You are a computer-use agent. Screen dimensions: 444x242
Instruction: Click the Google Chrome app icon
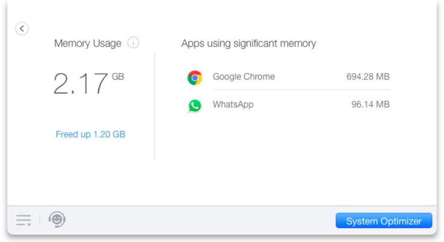click(x=195, y=77)
